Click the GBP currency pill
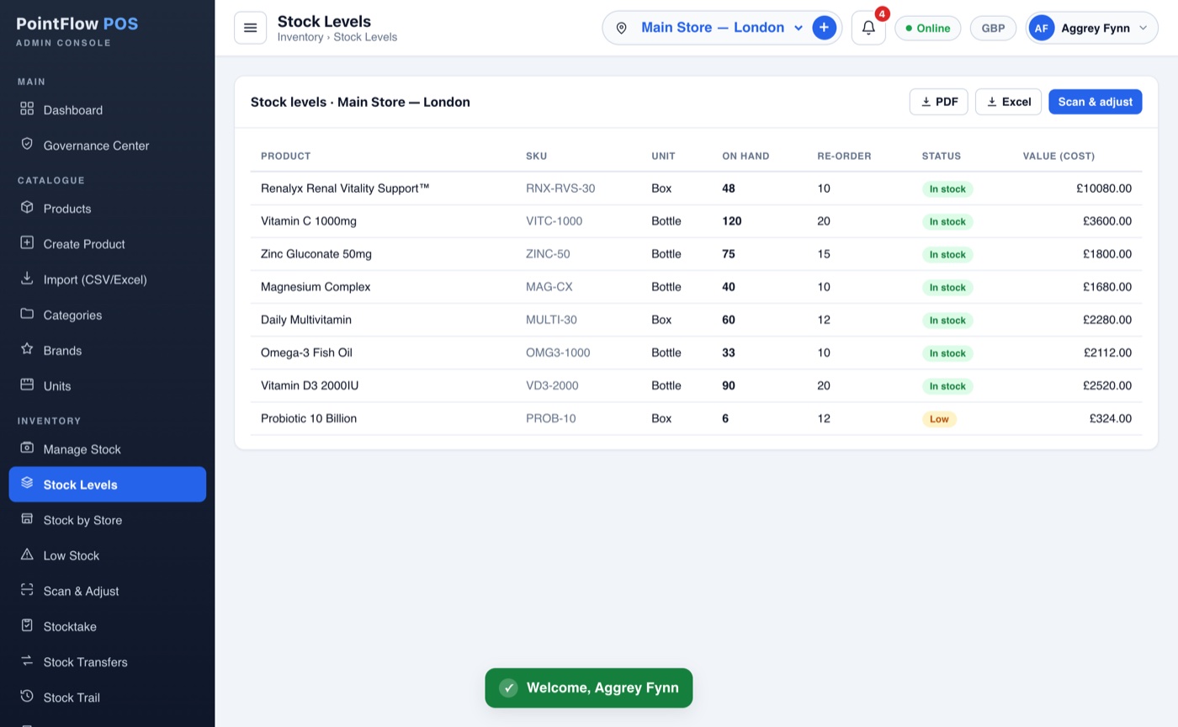The width and height of the screenshot is (1178, 727). [993, 28]
